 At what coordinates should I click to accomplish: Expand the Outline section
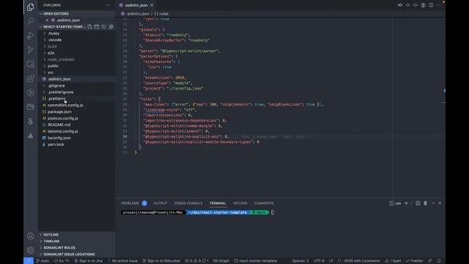[x=51, y=235]
